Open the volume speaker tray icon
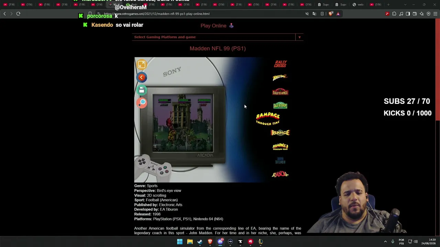The height and width of the screenshot is (247, 440). [416, 242]
